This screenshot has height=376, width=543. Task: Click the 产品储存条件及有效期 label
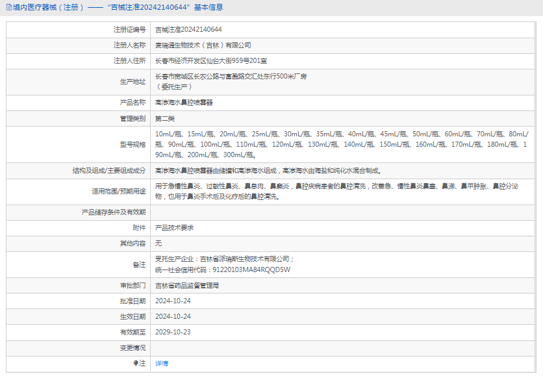(114, 212)
